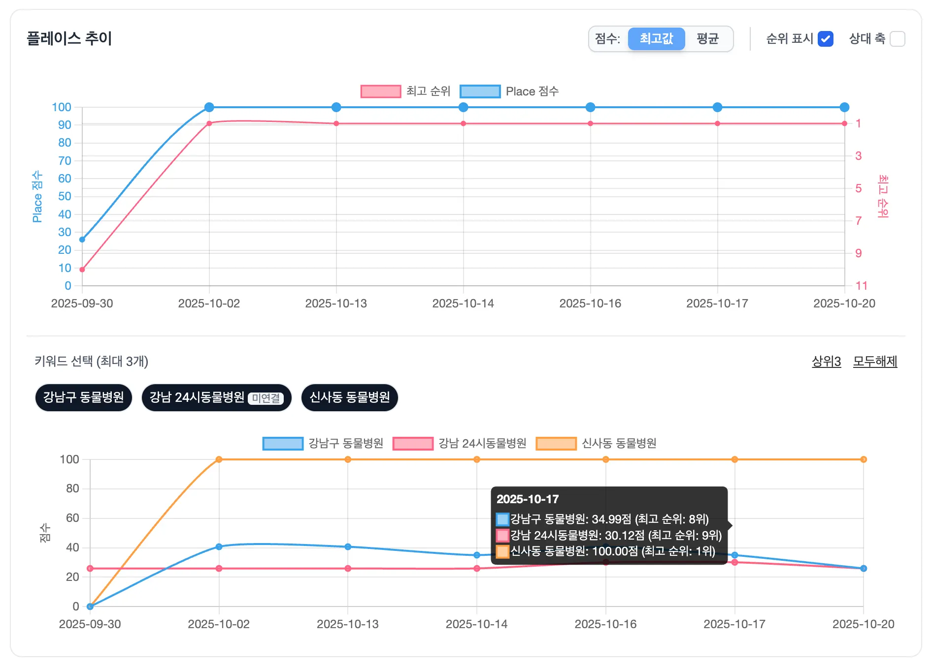This screenshot has height=667, width=932.
Task: Click the orange 신사동 point at 2025-10-13
Action: click(348, 459)
